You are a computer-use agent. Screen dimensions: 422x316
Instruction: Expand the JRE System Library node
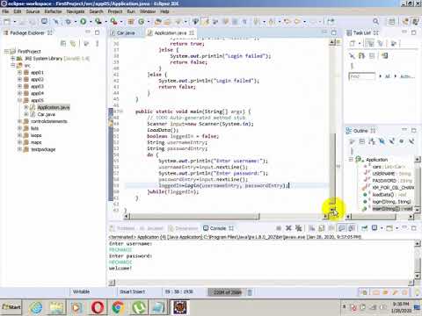coord(12,58)
